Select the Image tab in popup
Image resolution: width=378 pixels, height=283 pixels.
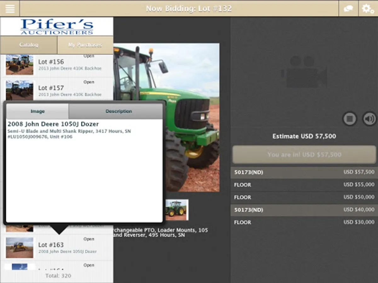(37, 111)
